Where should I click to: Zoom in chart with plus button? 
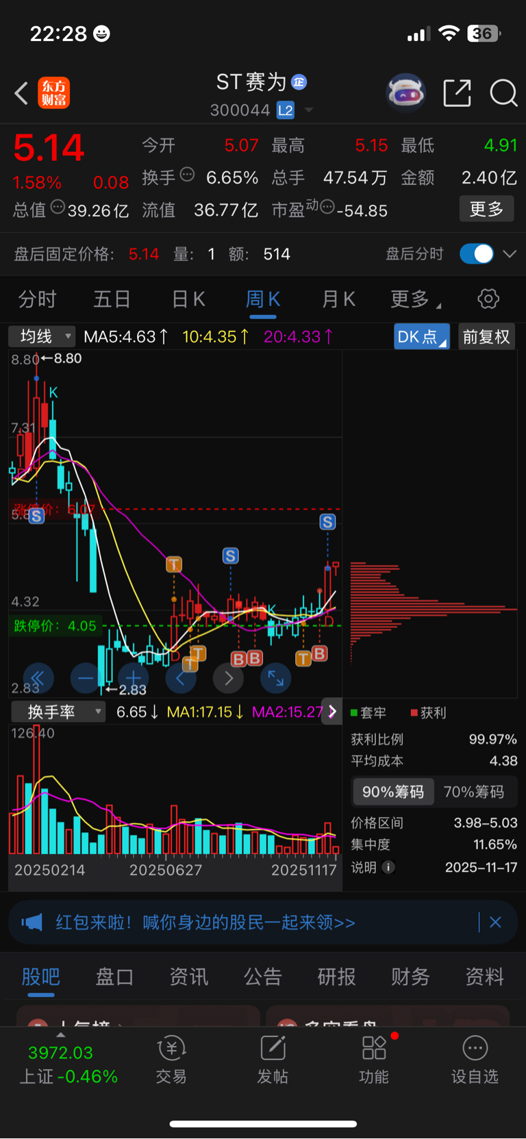(134, 679)
